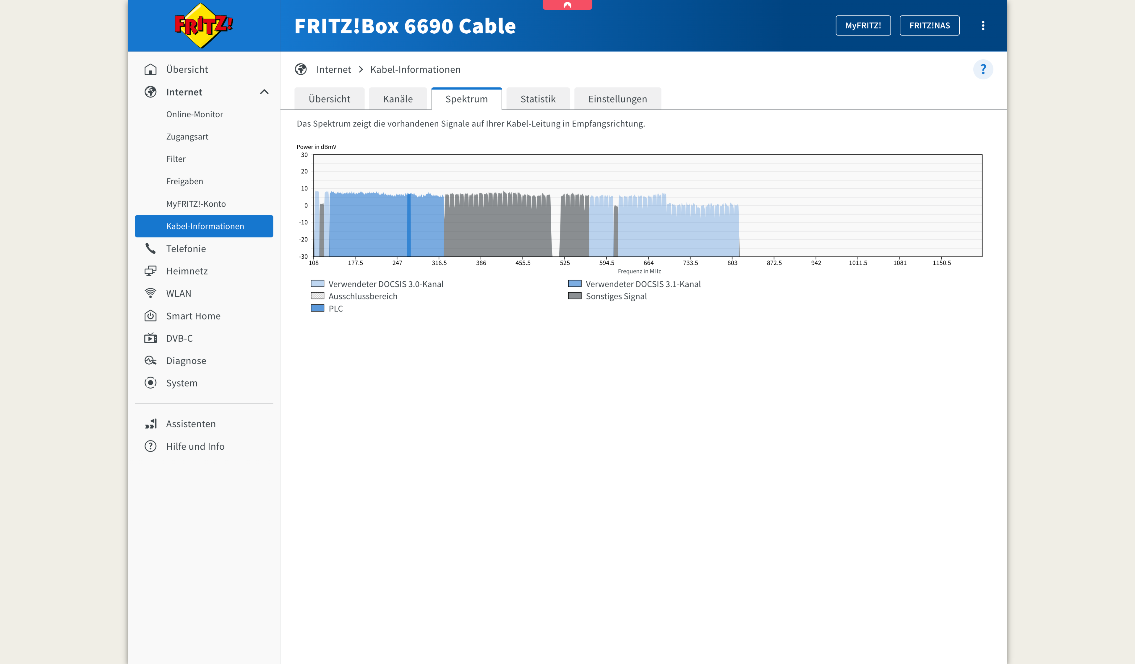Switch to the Kanäle tab
The width and height of the screenshot is (1135, 664).
coord(398,99)
